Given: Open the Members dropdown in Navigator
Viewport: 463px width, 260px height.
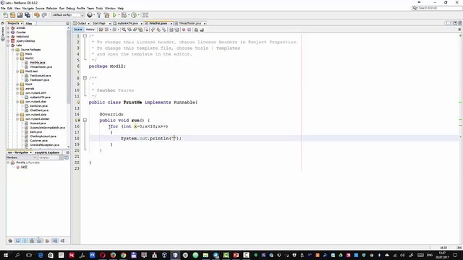Looking at the screenshot, I should tap(21, 157).
